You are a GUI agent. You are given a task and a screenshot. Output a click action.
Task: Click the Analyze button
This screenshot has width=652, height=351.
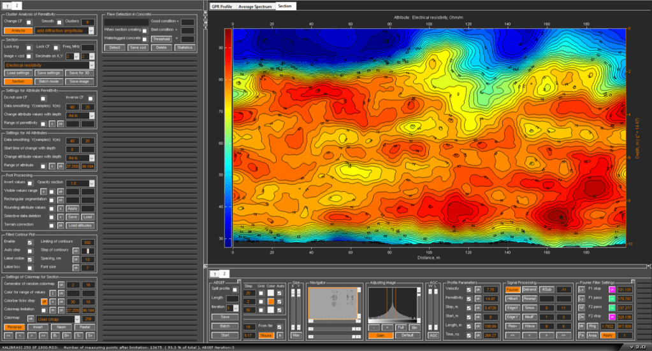point(18,30)
